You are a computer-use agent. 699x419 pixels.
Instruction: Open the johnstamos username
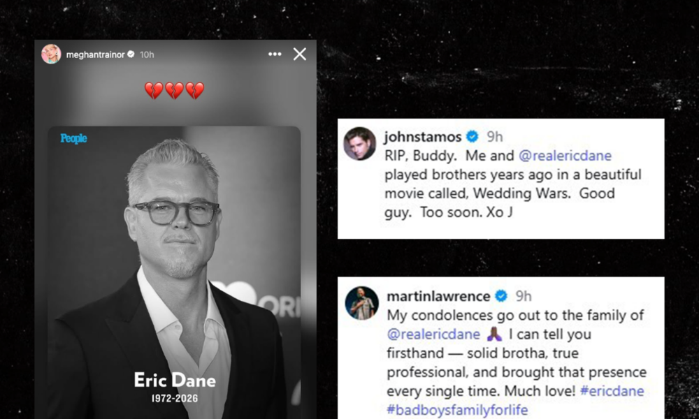[423, 137]
